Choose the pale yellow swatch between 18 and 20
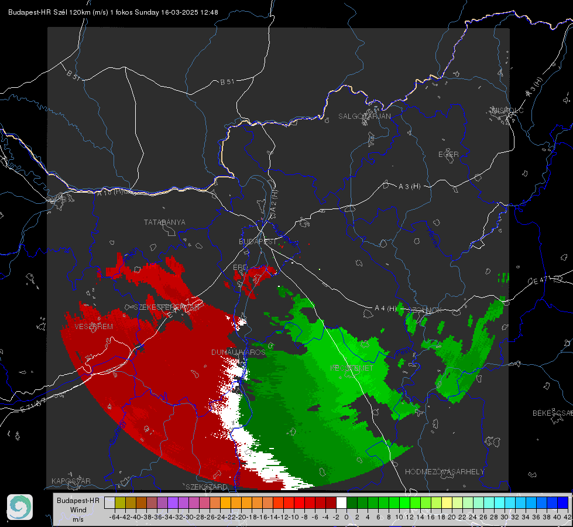The height and width of the screenshot is (527, 573). (x=447, y=503)
